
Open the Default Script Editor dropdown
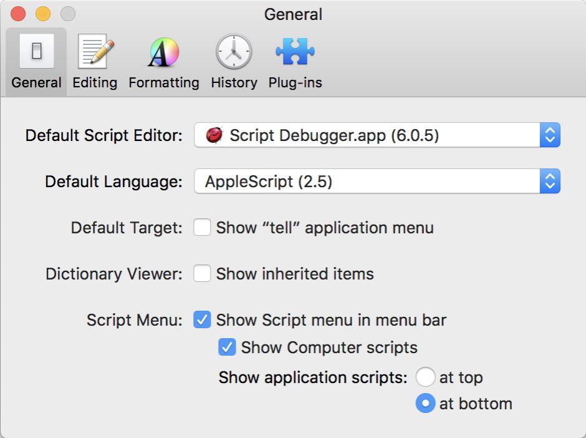click(x=367, y=135)
